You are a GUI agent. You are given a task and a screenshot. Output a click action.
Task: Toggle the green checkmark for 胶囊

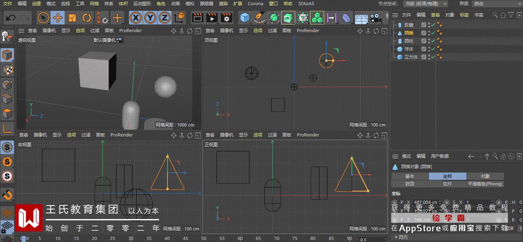point(433,25)
